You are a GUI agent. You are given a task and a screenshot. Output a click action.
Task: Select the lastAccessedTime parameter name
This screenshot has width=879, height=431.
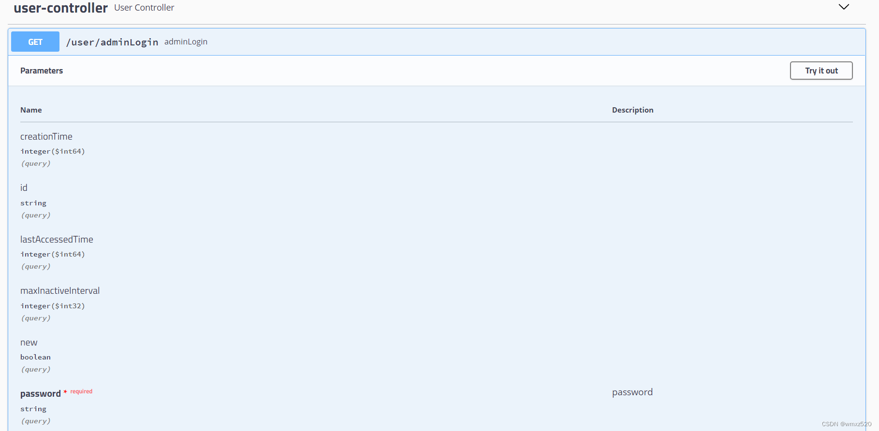pos(57,240)
